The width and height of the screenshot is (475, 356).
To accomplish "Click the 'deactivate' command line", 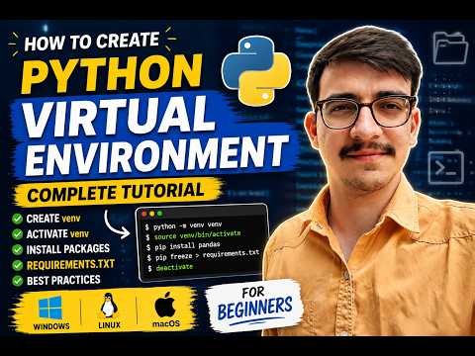I will [x=170, y=267].
